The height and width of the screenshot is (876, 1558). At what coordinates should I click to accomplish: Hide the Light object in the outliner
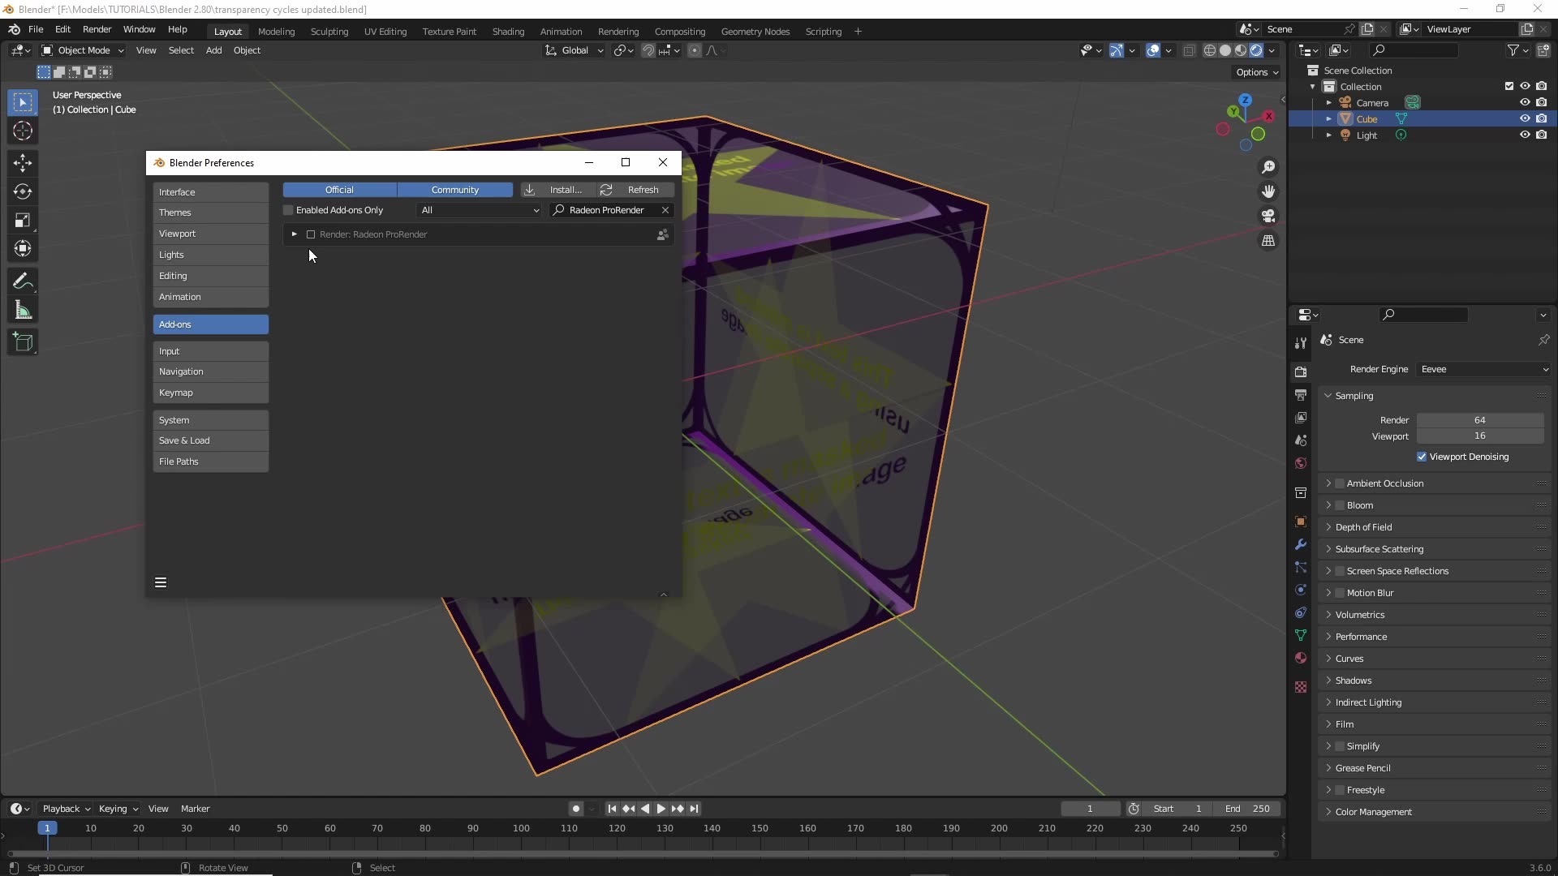(x=1525, y=135)
